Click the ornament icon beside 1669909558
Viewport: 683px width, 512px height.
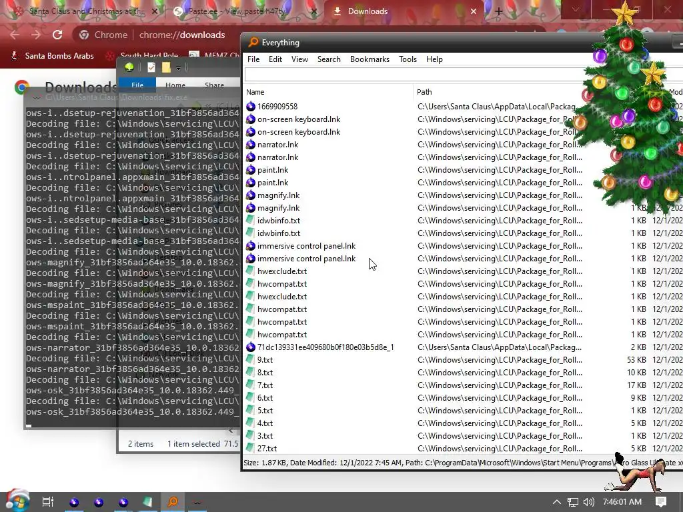251,106
